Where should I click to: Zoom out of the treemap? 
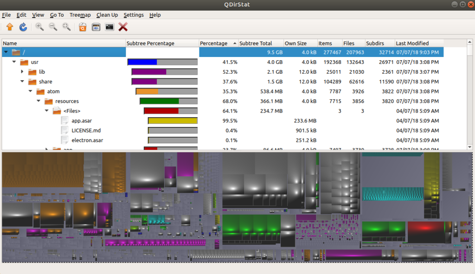click(53, 26)
